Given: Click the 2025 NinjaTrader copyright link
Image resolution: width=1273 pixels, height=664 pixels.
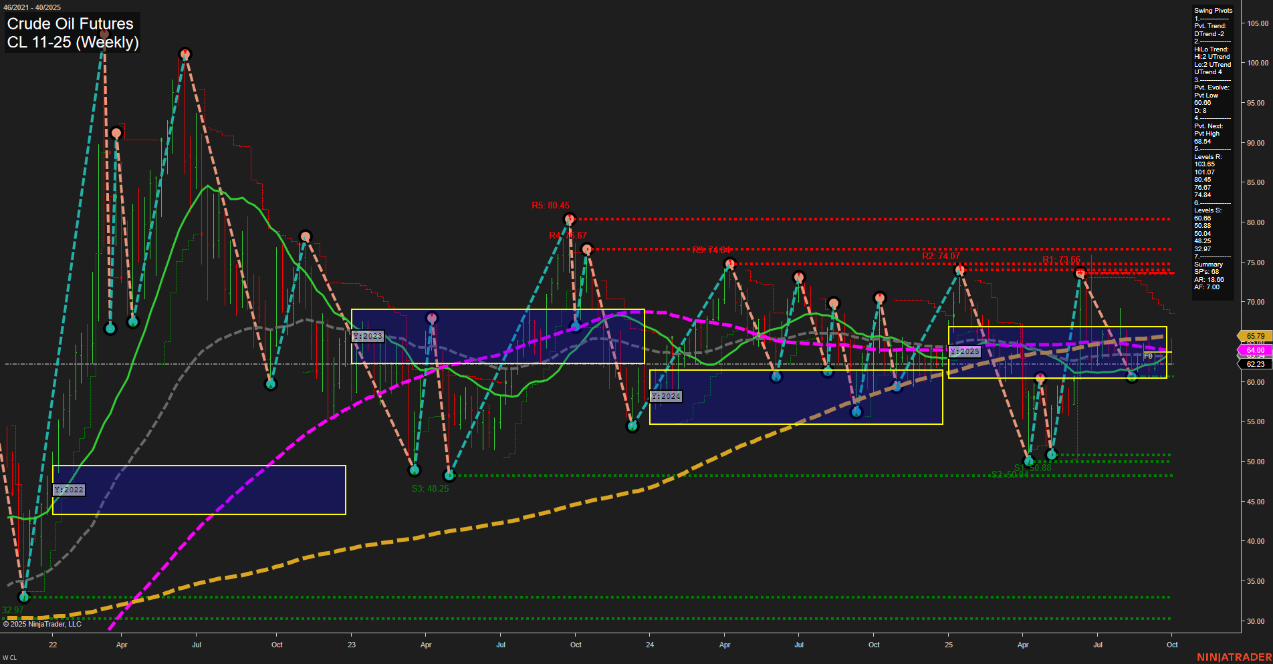Looking at the screenshot, I should (41, 623).
